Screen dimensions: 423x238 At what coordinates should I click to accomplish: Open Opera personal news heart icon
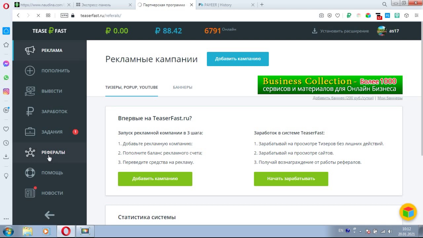click(x=6, y=129)
